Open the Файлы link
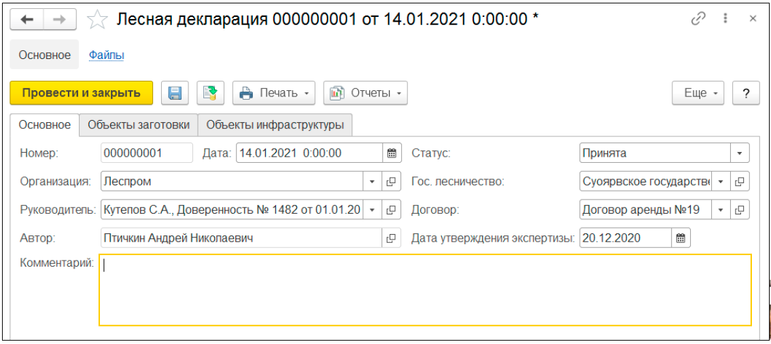The height and width of the screenshot is (344, 771). [106, 55]
